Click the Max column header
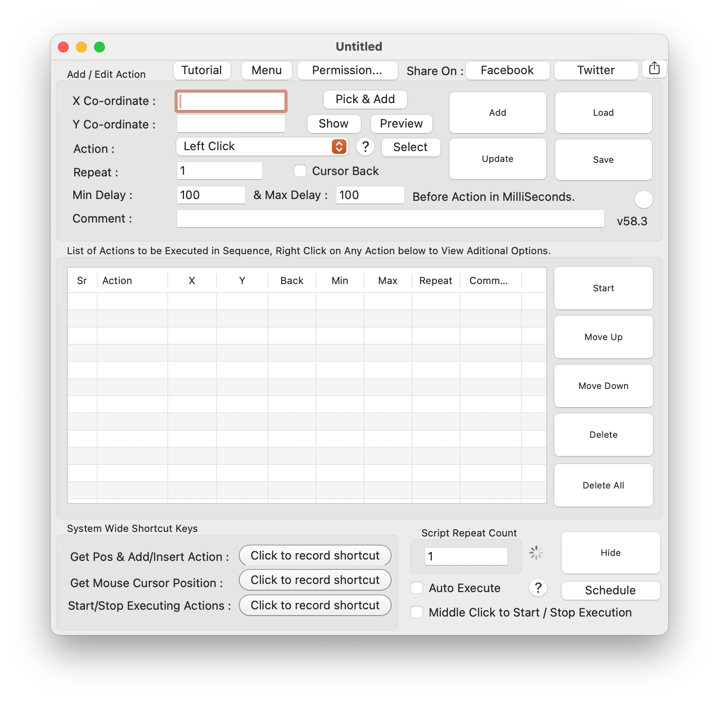This screenshot has height=702, width=719. 388,280
